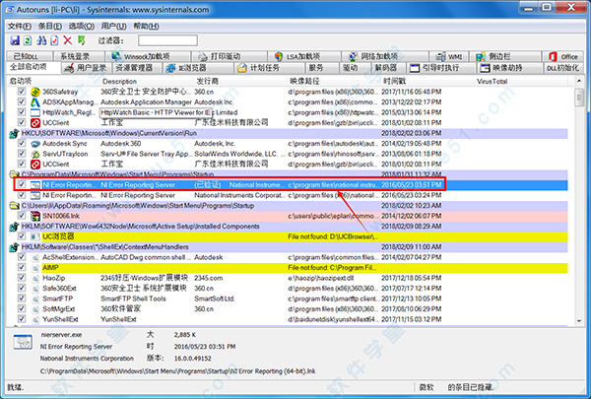Uncheck the highlighted NI Error Reporting entry
Viewport: 591px width, 399px height.
[22, 184]
